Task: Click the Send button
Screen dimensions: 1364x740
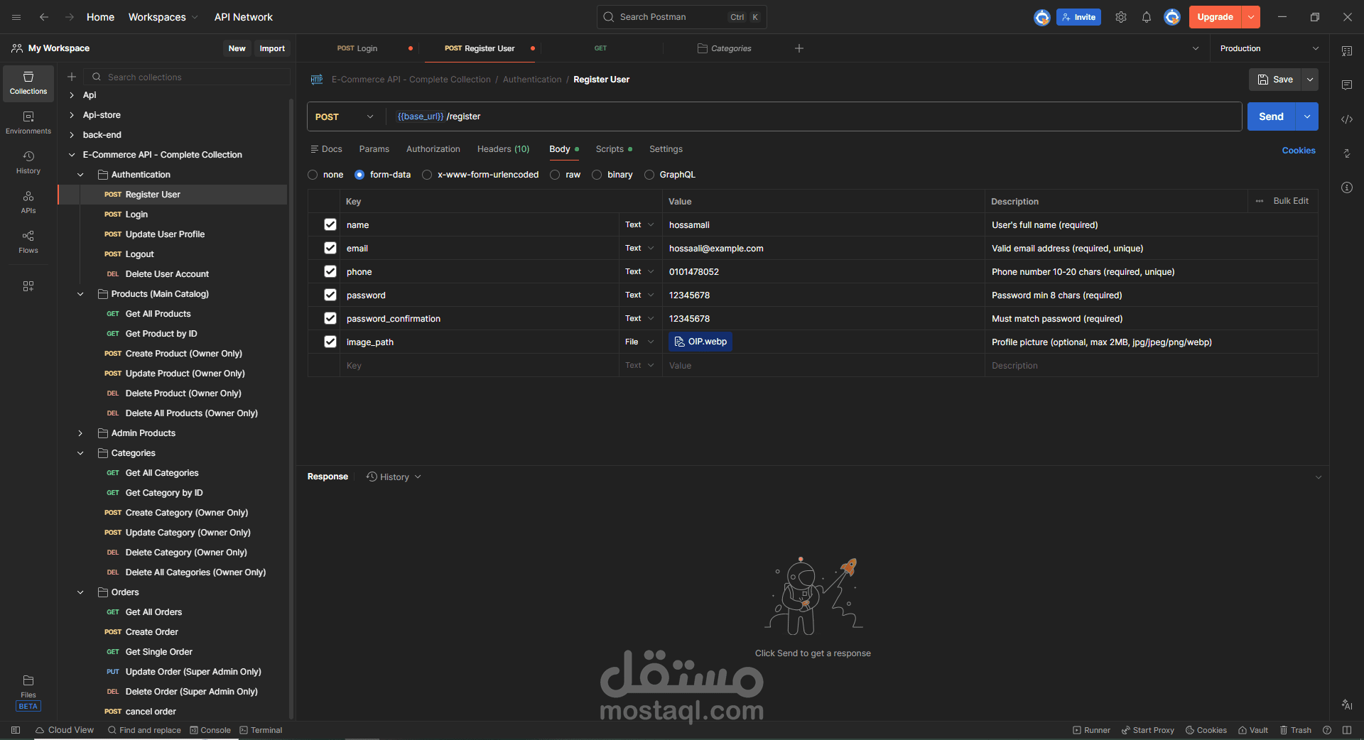Action: click(x=1271, y=116)
